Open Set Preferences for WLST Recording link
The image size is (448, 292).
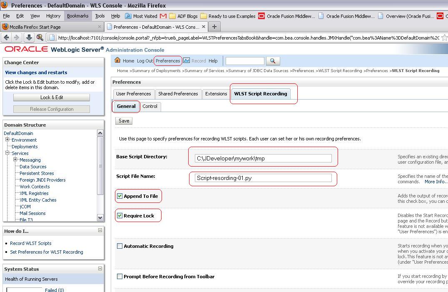[x=47, y=252]
